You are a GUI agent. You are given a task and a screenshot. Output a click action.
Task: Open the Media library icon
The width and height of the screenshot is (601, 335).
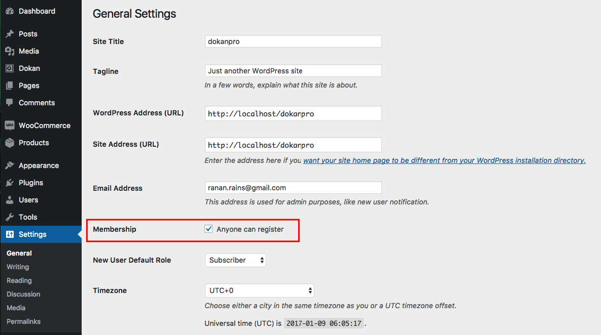point(10,51)
